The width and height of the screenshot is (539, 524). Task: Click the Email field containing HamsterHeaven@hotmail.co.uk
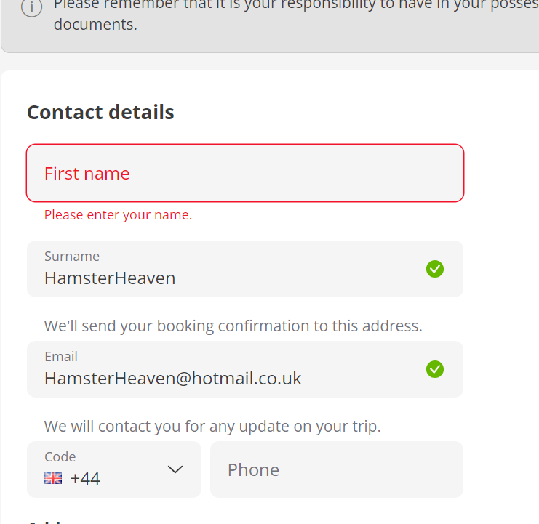(x=245, y=369)
